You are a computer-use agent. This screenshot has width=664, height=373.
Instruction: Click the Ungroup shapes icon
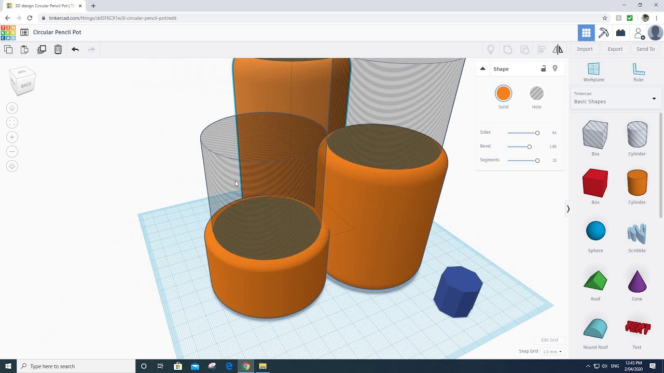(x=524, y=49)
